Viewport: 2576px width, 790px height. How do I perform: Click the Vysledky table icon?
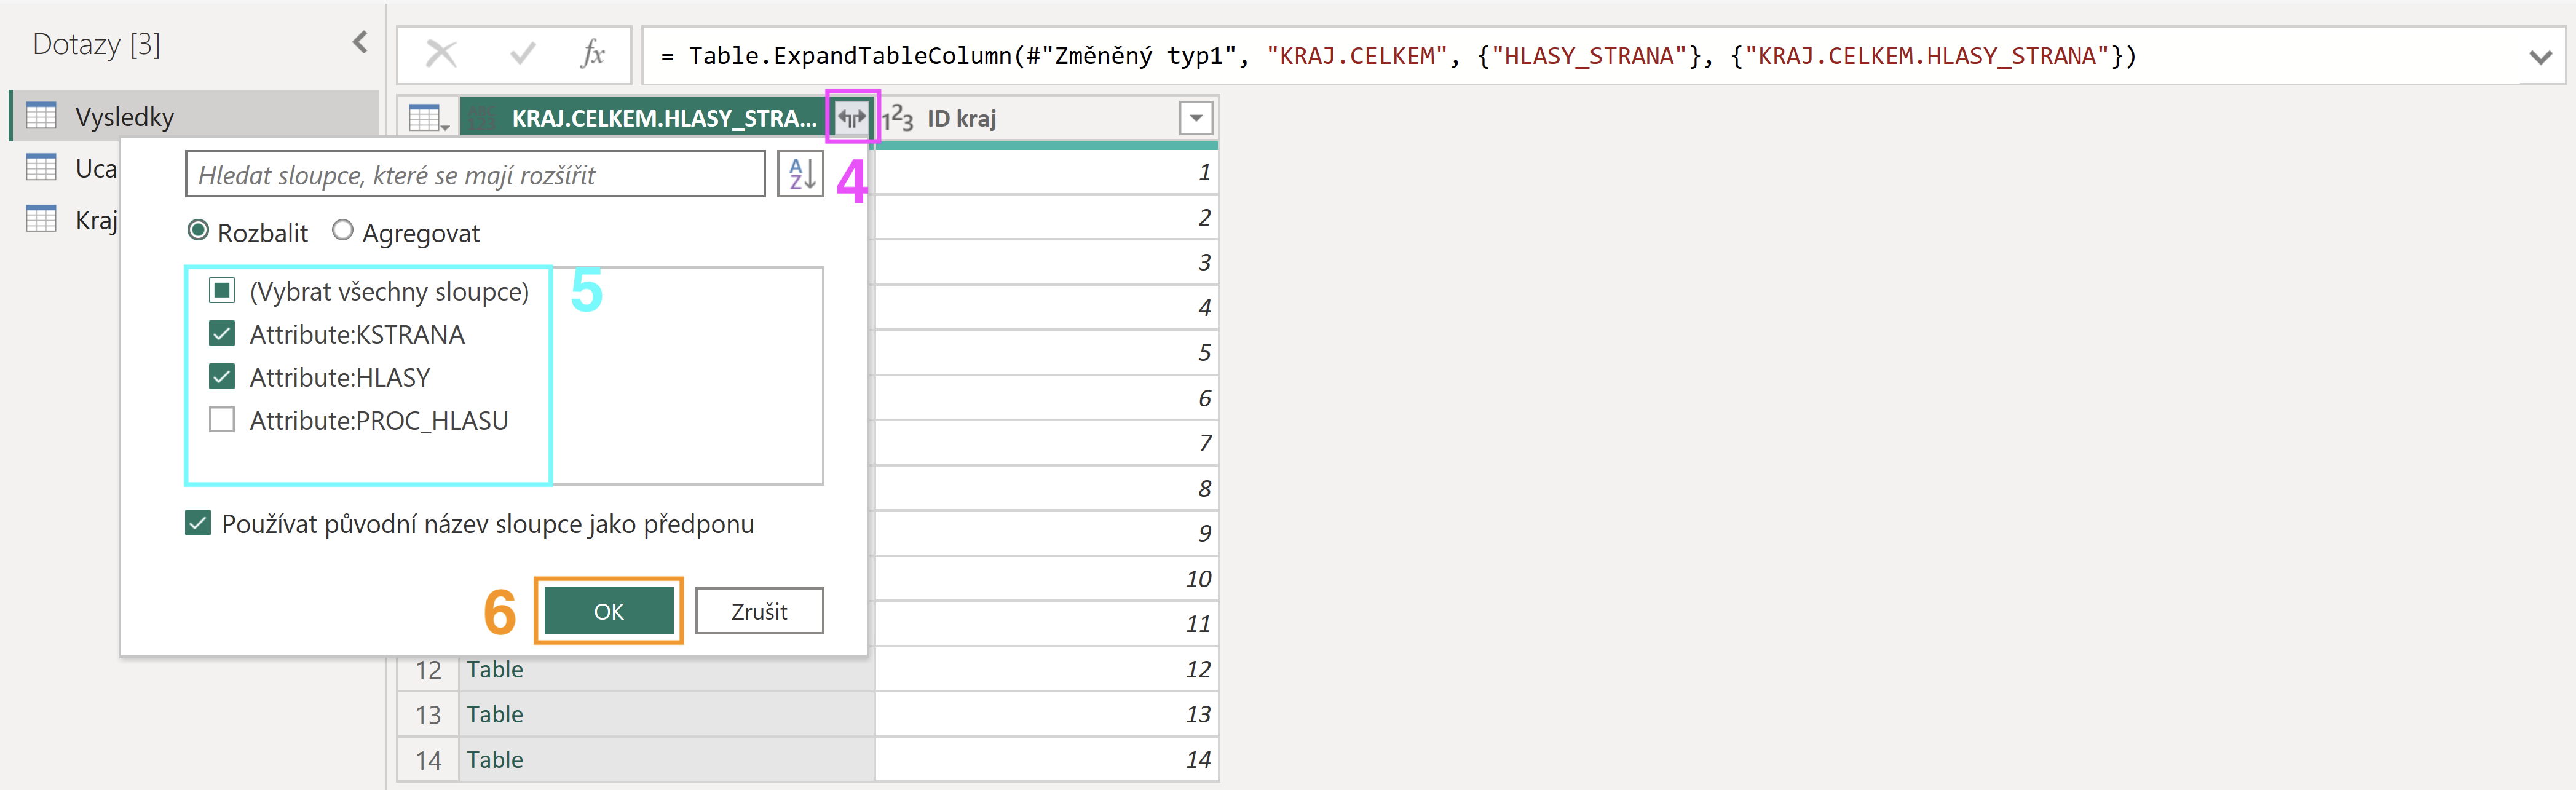point(41,116)
